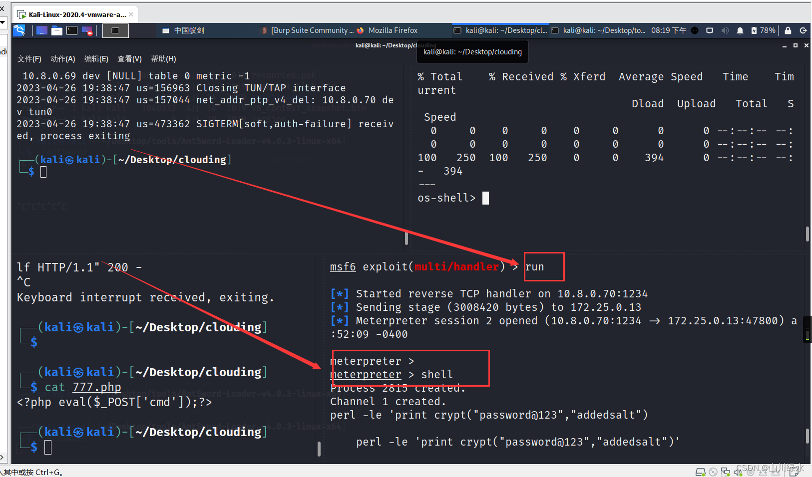The image size is (812, 477).
Task: Open the 查看(V) menu
Action: pos(129,59)
